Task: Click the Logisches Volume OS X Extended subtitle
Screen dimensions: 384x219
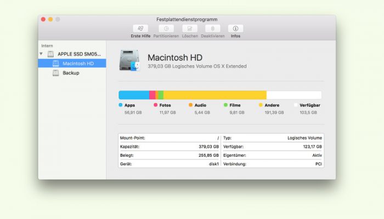Action: point(197,66)
